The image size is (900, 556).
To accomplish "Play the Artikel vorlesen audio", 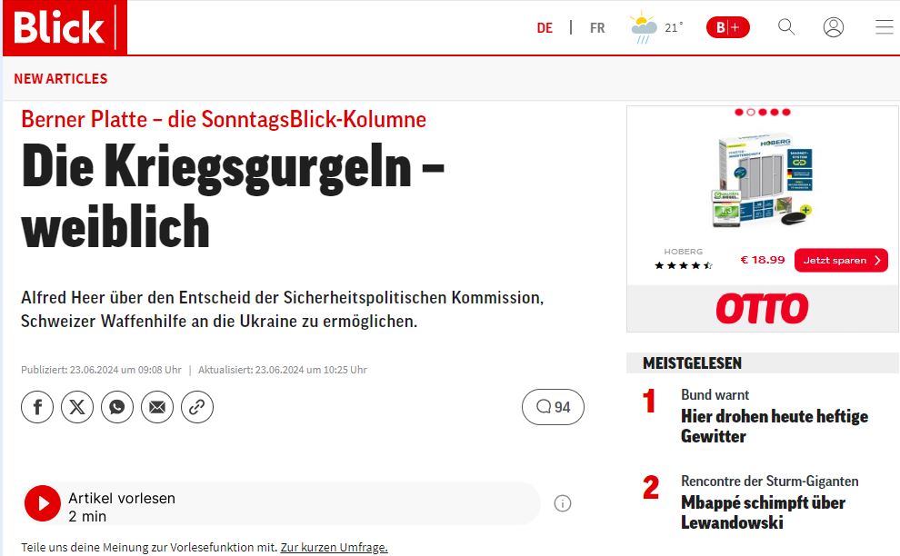I will point(43,503).
